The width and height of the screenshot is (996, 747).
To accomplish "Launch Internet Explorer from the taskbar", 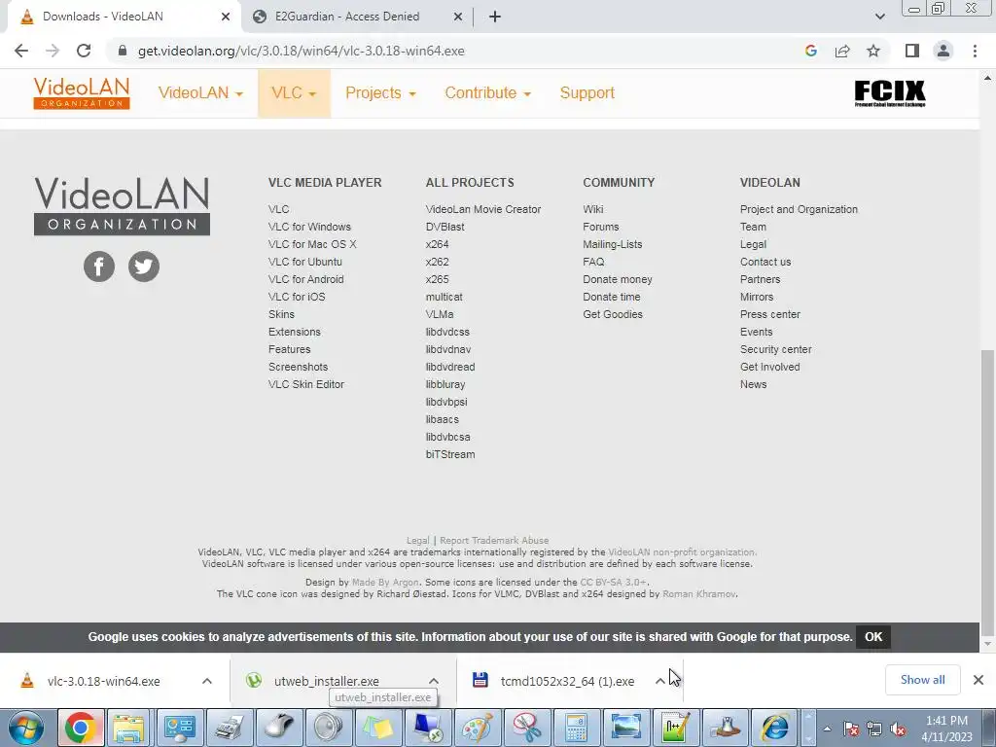I will 774,728.
